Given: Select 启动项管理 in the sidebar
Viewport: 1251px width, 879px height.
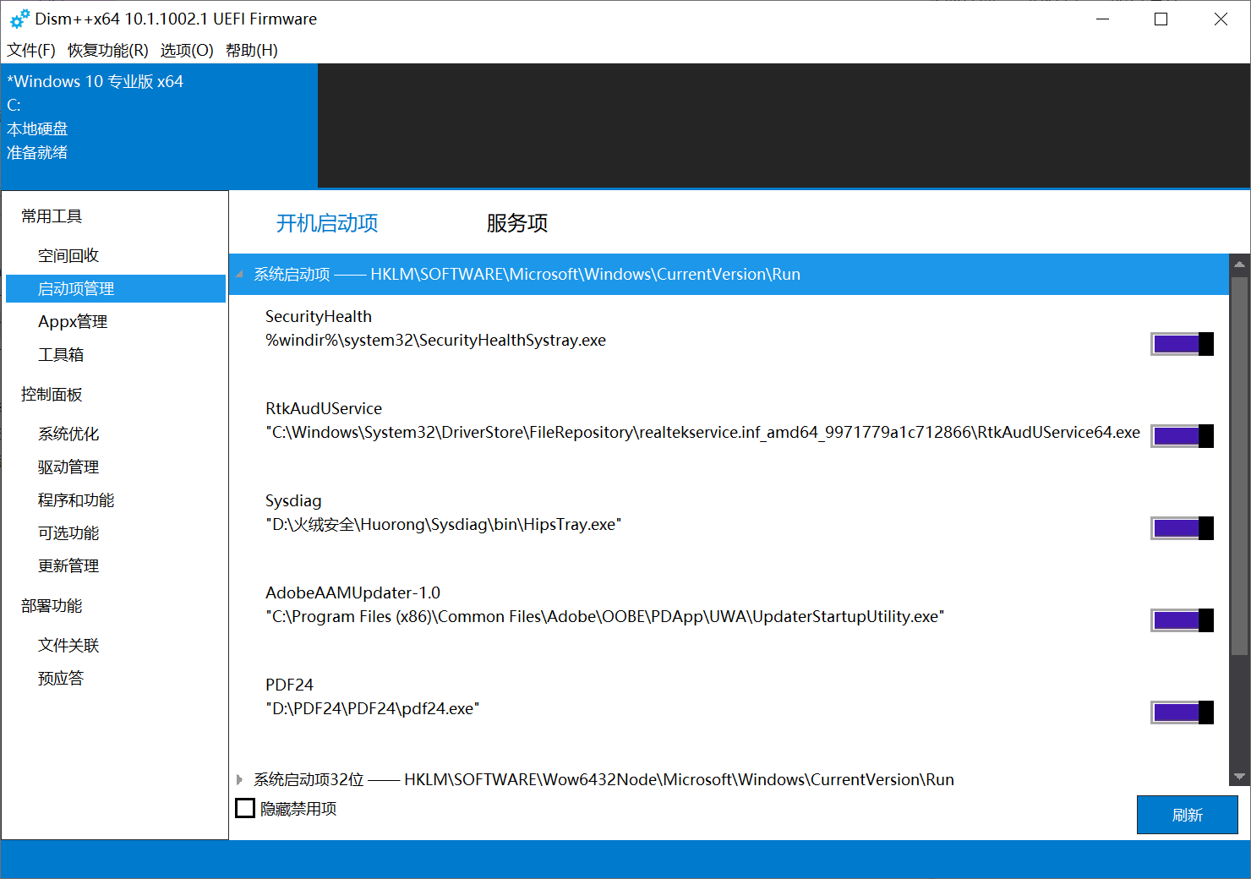Looking at the screenshot, I should [116, 288].
